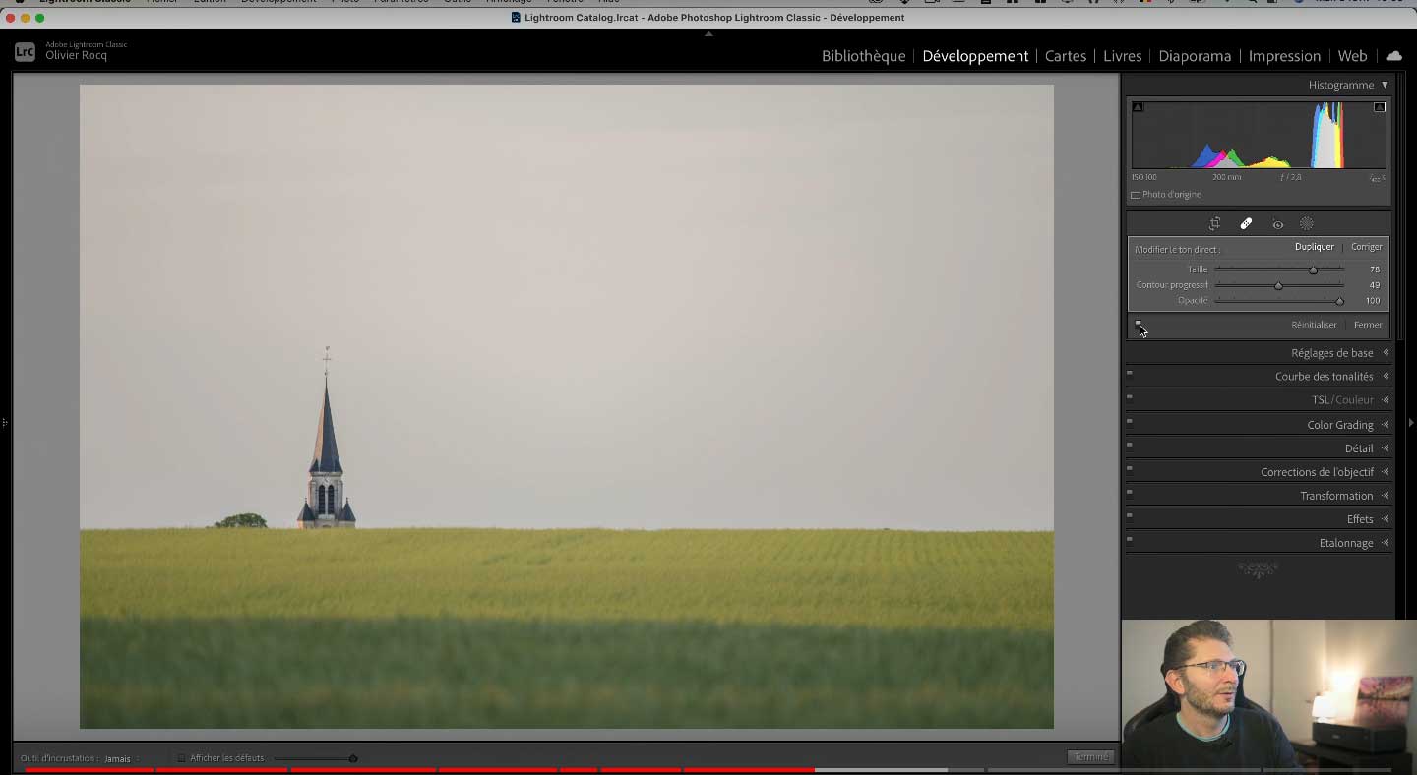Image resolution: width=1417 pixels, height=775 pixels.
Task: Click Réinitialiser in spot removal panel
Action: pyautogui.click(x=1314, y=325)
